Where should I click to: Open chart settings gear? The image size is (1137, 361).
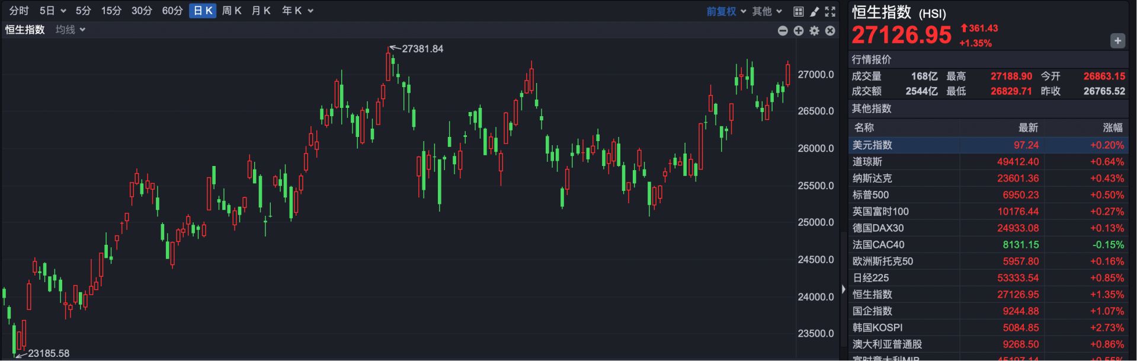[x=815, y=30]
